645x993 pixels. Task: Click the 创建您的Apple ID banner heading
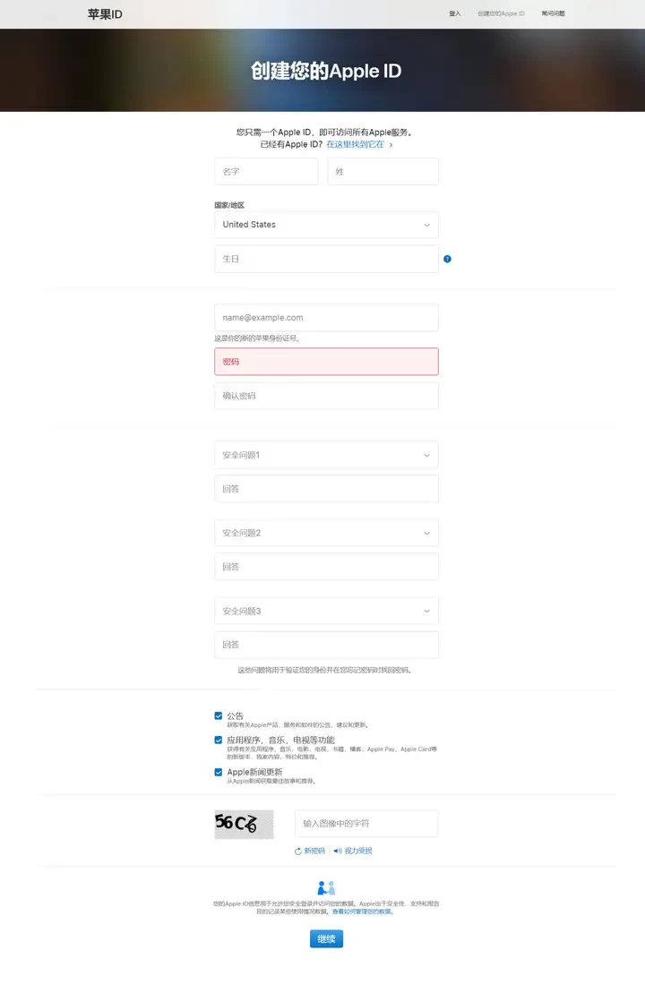(x=326, y=71)
